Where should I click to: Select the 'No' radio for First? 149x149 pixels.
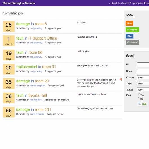[x=139, y=98]
